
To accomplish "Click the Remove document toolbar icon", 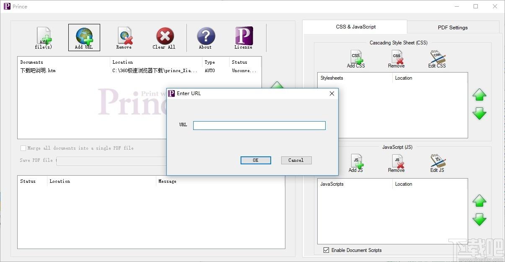I will point(124,38).
